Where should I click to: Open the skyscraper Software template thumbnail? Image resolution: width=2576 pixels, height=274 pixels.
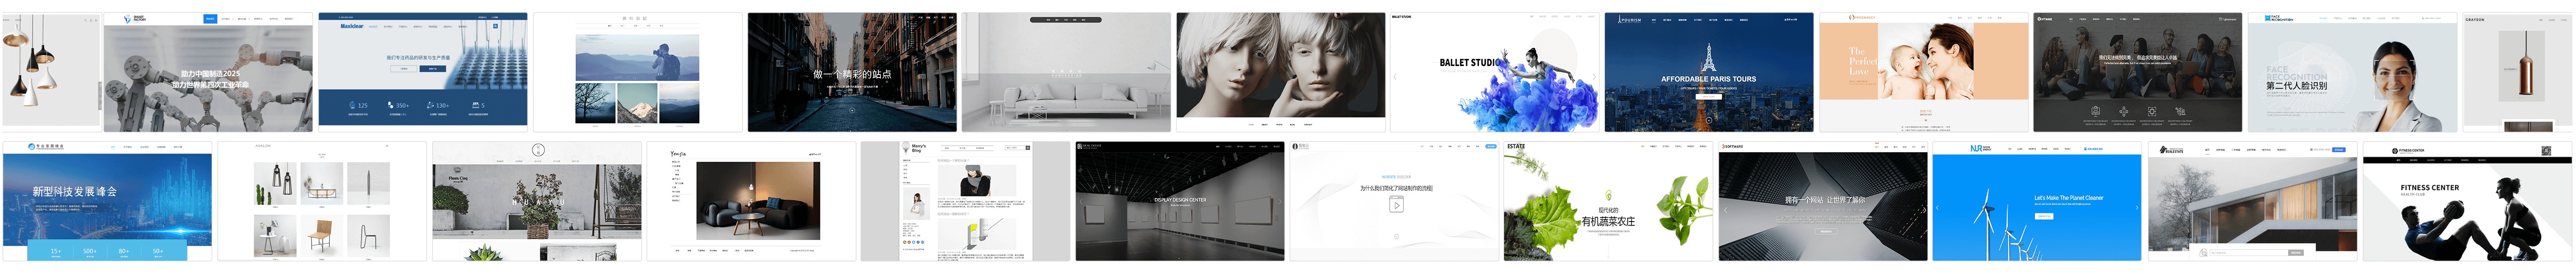[x=1822, y=201]
